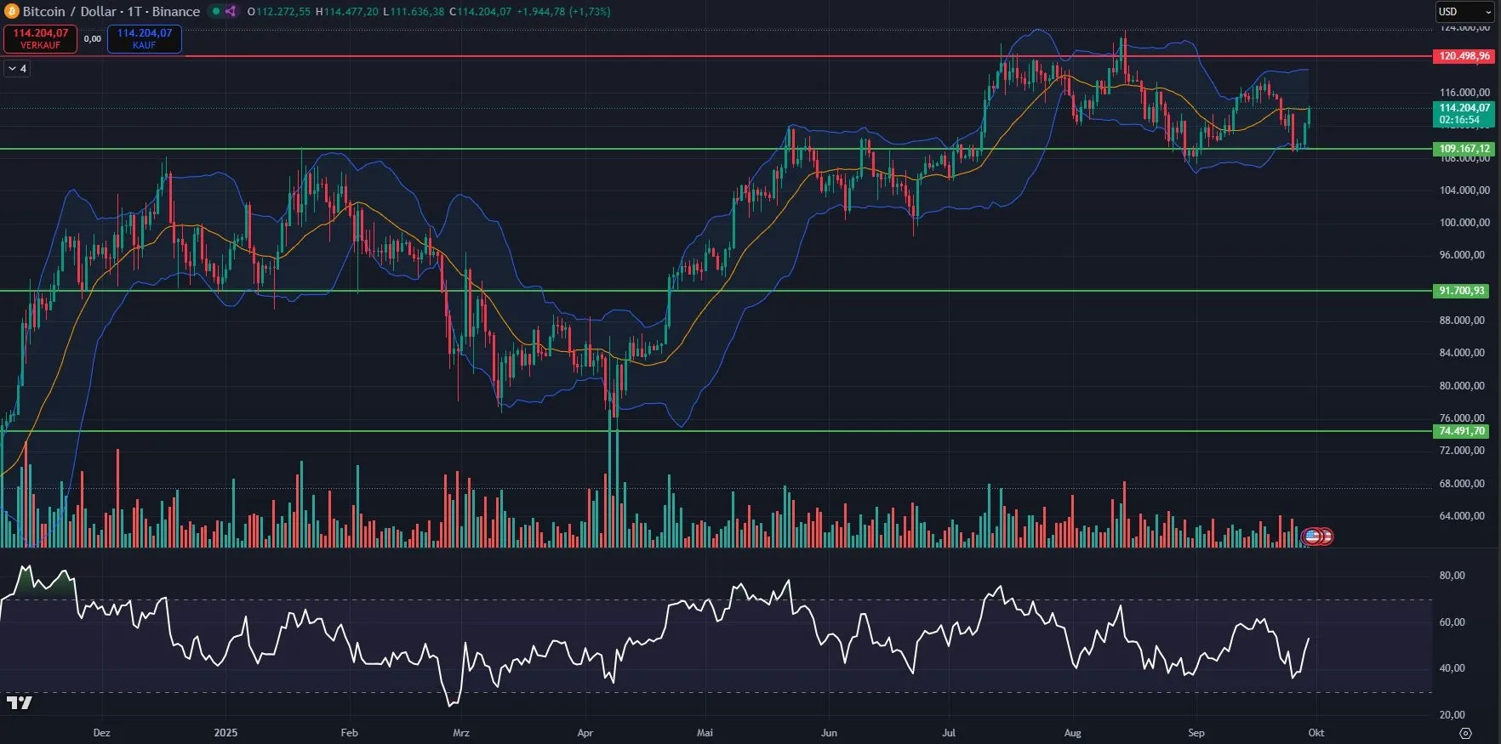Click the TradingView logo in the corner
Image resolution: width=1501 pixels, height=744 pixels.
coord(19,702)
